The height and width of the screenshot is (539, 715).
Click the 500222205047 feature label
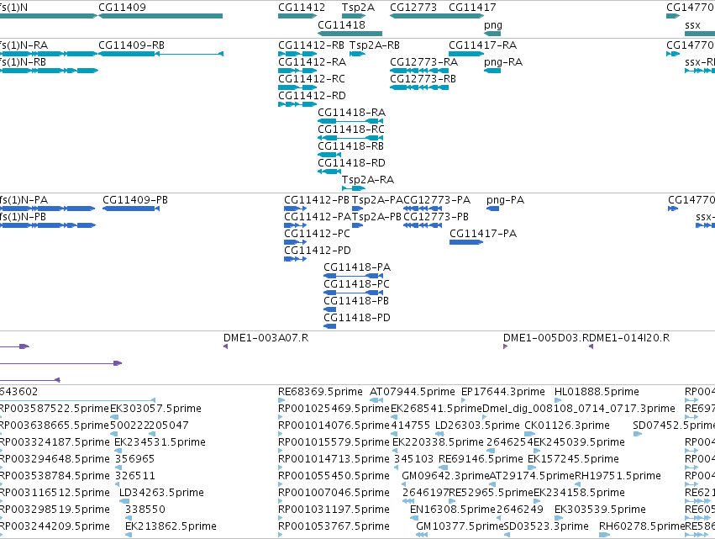(x=149, y=425)
